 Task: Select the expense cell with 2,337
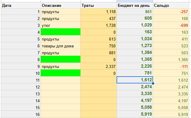[x=99, y=66]
